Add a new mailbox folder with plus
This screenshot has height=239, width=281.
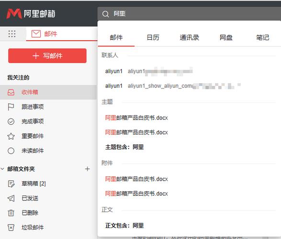point(87,169)
